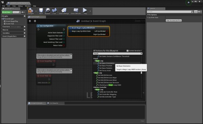The width and height of the screenshot is (203, 124).
Task: Open Play options dropdown arrow
Action: click(90, 11)
